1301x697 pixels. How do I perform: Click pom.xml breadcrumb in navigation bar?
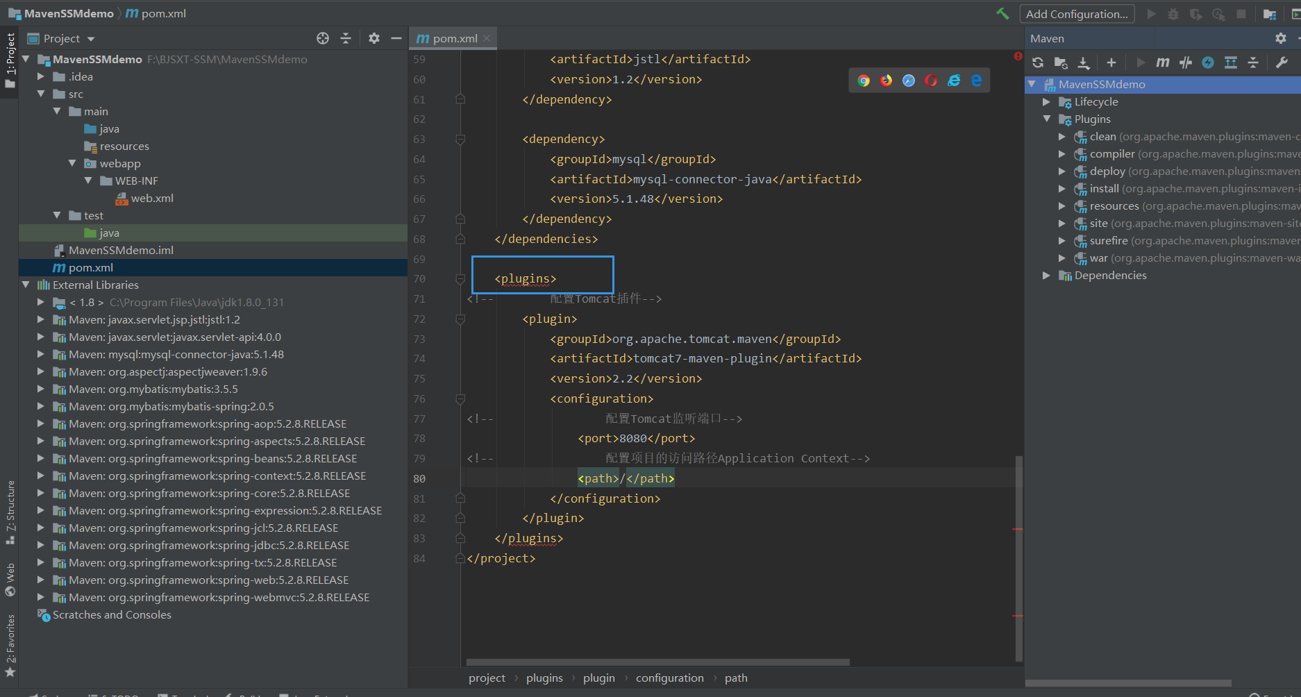point(156,13)
